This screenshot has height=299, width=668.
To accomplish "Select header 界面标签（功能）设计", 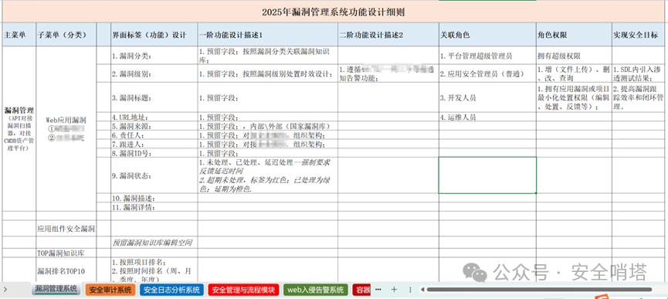I will tap(154, 35).
